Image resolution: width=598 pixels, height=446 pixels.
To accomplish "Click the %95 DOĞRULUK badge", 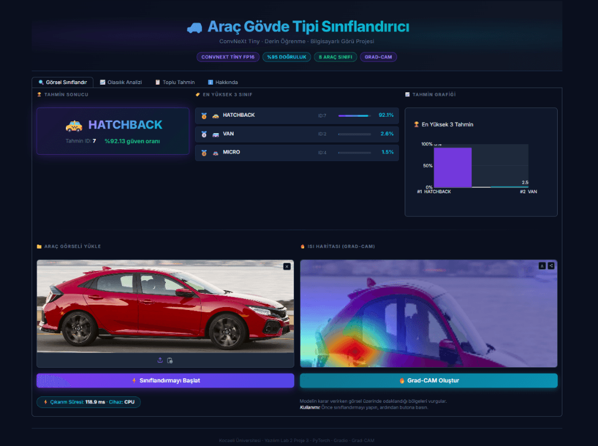I will (286, 57).
